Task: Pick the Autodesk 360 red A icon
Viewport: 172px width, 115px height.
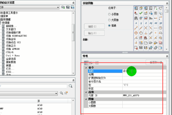Action: [x=136, y=13]
